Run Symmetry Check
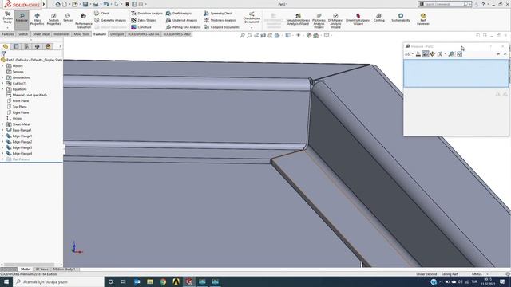The height and width of the screenshot is (287, 511). (218, 14)
